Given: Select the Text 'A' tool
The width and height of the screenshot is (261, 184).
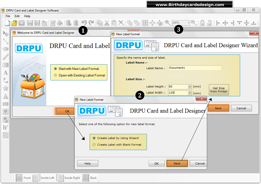Looking at the screenshot, I should point(6,73).
